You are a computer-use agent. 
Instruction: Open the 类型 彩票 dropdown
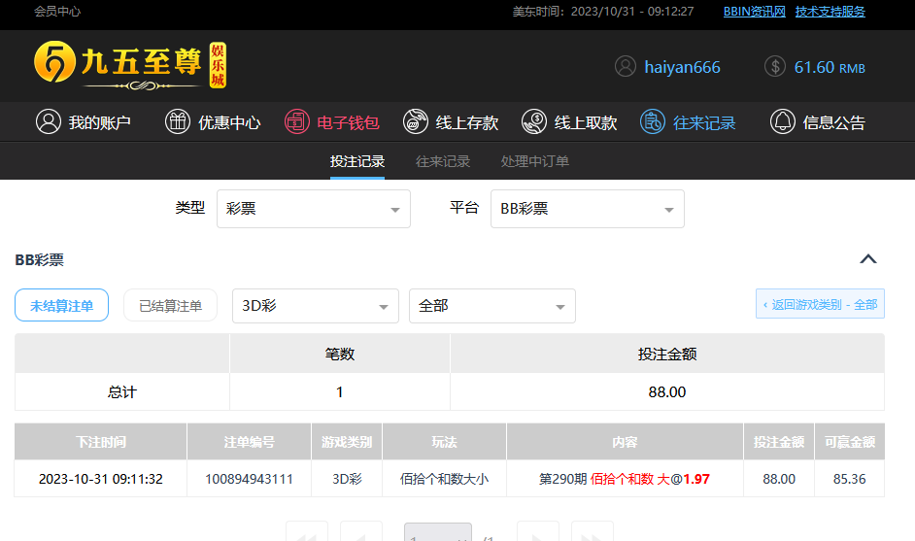(313, 209)
